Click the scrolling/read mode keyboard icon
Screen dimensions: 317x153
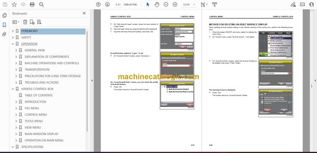click(x=215, y=5)
